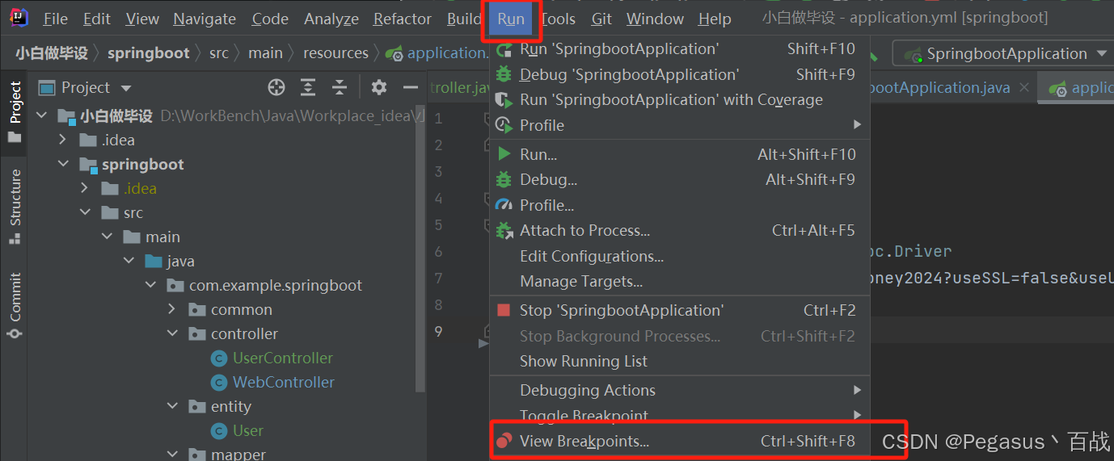Screen dimensions: 1114x461
Task: Open the SpringbootApplication run configuration dropdown
Action: tap(1002, 54)
